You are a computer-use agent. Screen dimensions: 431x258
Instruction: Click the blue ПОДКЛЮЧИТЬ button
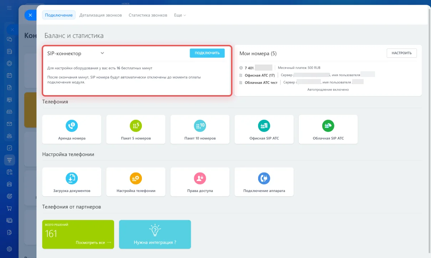(x=207, y=53)
